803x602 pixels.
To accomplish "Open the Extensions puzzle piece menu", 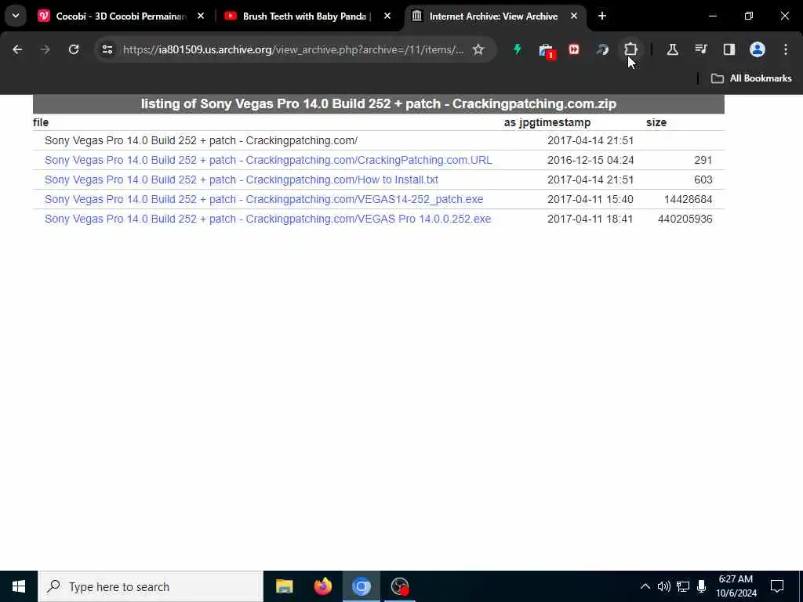I will tap(630, 49).
